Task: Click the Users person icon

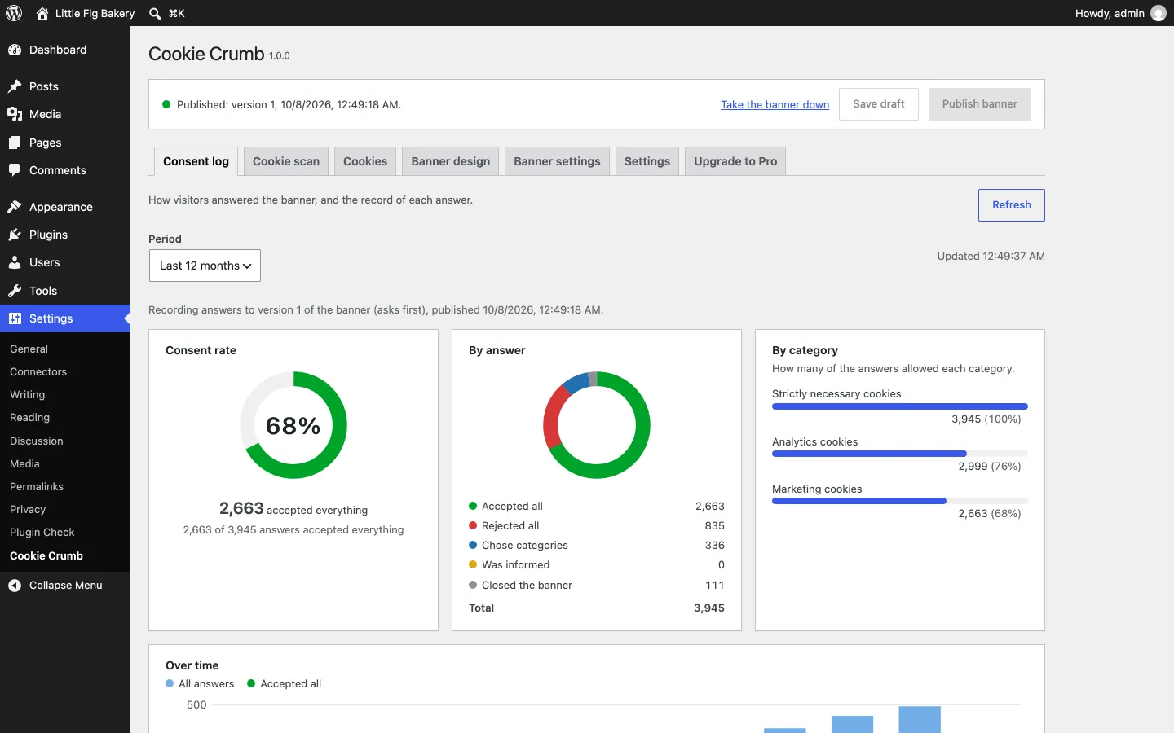Action: 15,262
